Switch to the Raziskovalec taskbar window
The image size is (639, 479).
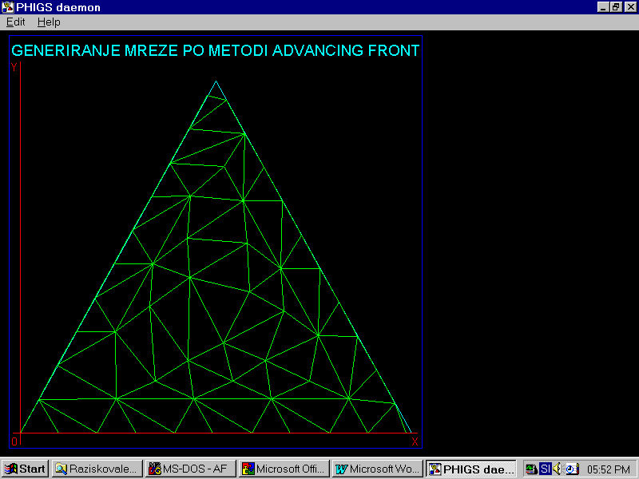point(97,469)
